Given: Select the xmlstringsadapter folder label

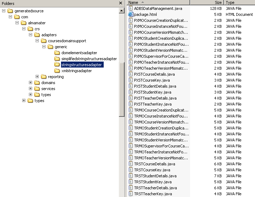Looking at the screenshot, I should (77, 71).
